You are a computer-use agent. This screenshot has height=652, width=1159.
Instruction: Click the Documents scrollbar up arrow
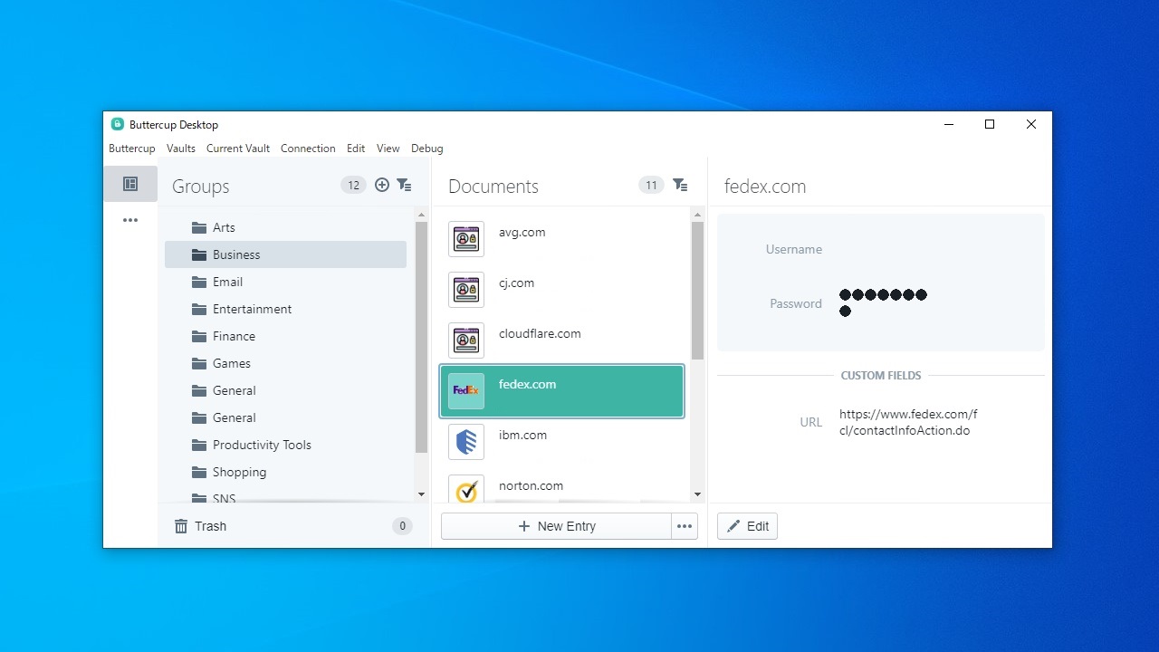(697, 215)
